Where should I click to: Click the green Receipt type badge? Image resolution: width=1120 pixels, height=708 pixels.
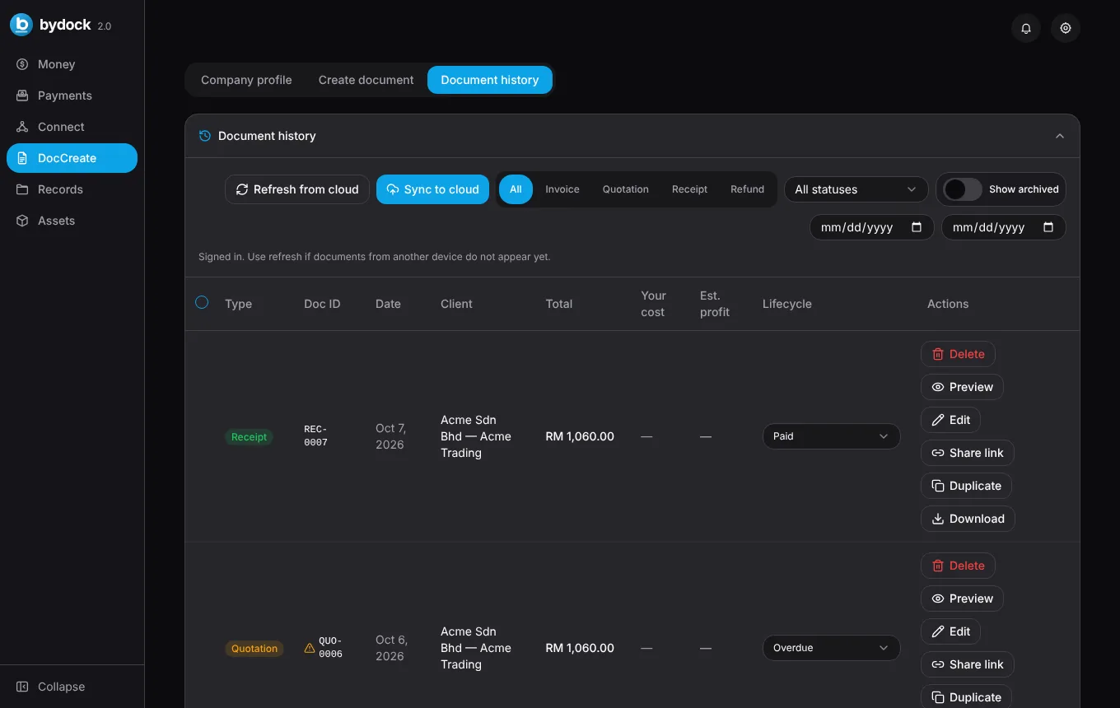pos(249,437)
